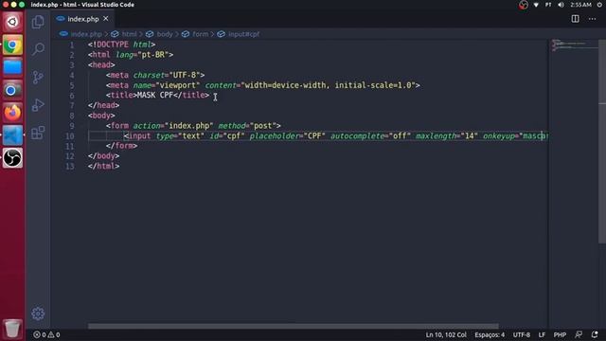Open the Manage settings gear

(38, 314)
